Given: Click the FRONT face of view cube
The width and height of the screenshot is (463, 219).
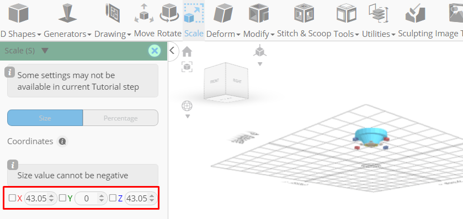Looking at the screenshot, I should point(215,81).
